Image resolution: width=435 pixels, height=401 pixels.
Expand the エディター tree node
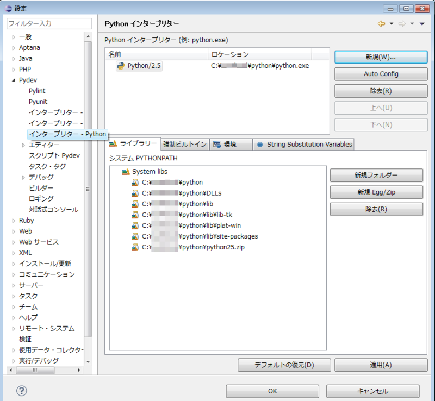[23, 145]
